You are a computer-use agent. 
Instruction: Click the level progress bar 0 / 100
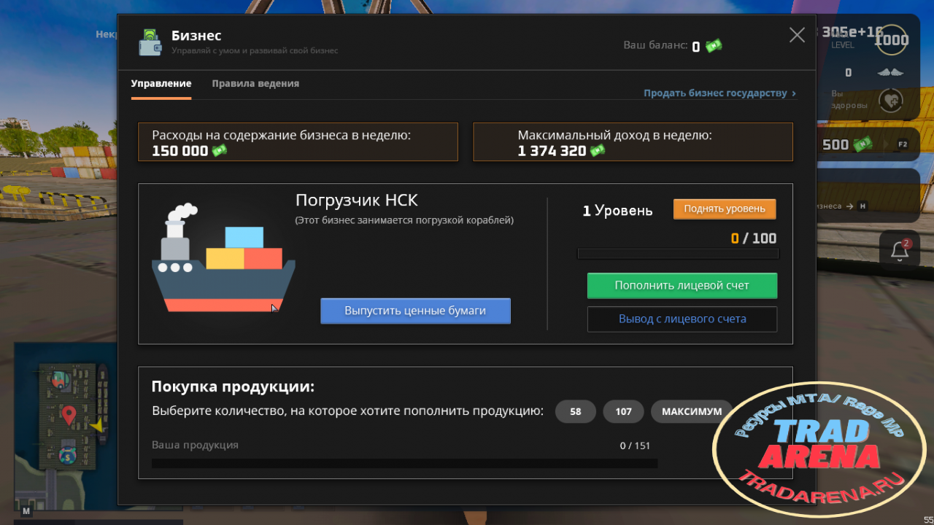(678, 254)
